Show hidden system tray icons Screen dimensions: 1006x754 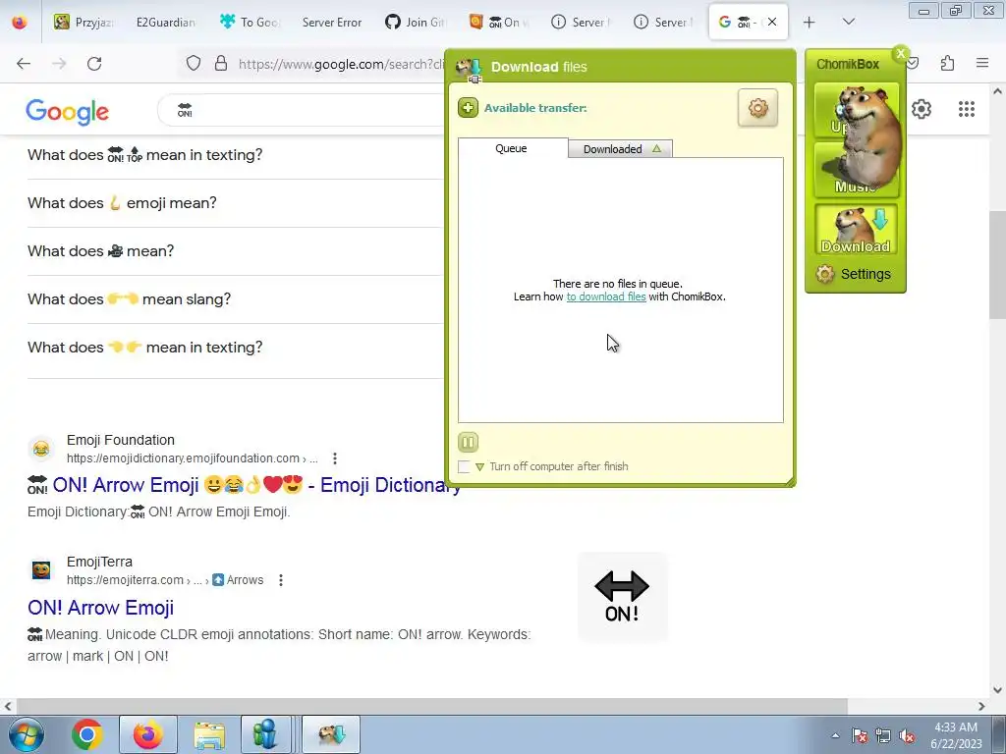click(x=835, y=735)
